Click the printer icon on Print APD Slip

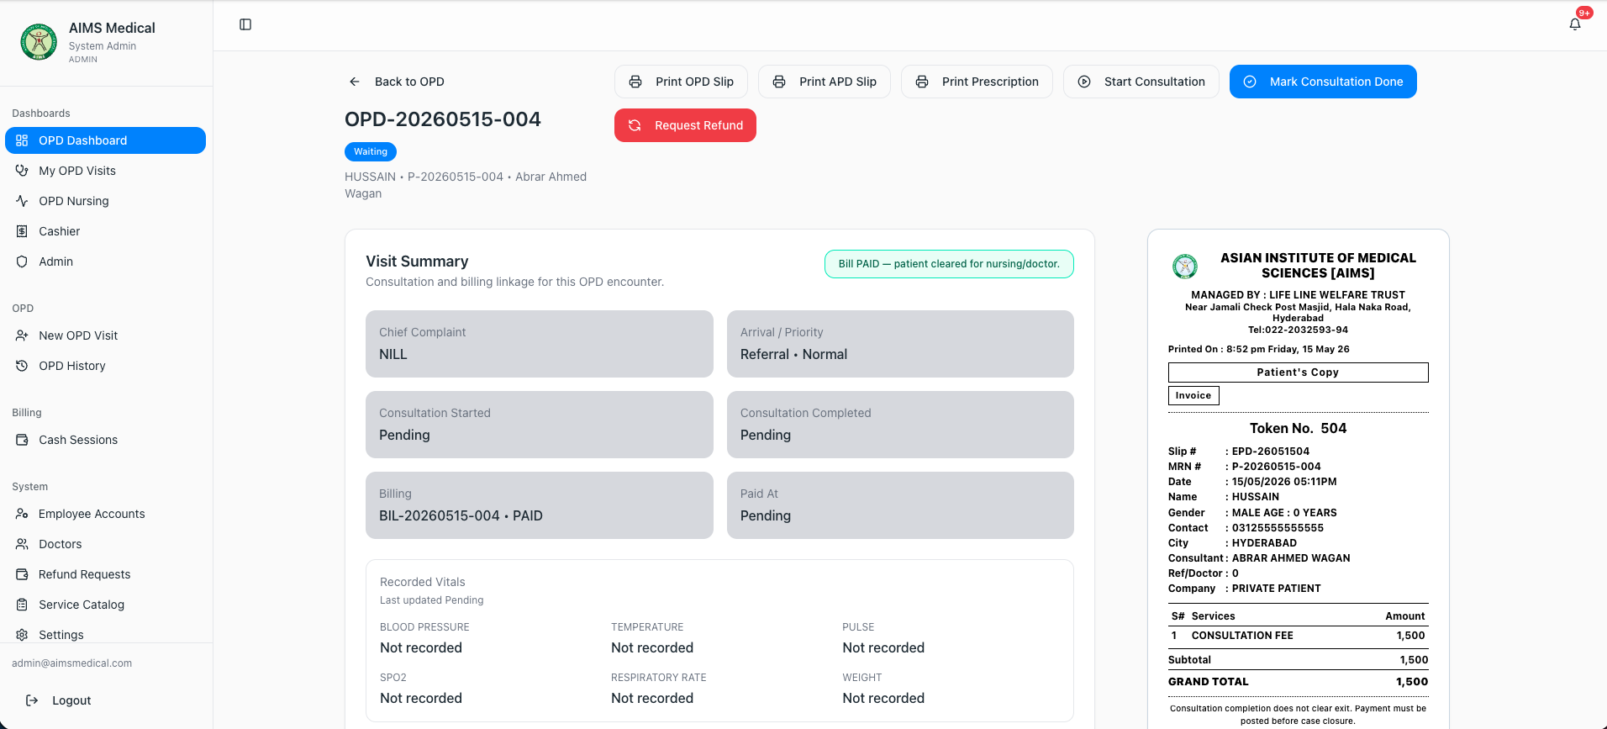coord(779,82)
